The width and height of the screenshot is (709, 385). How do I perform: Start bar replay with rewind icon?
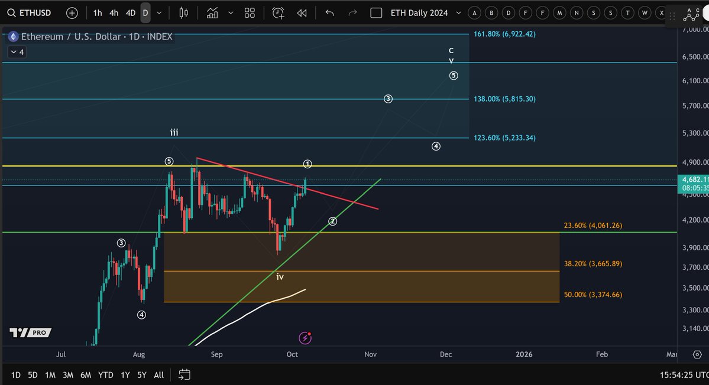click(x=302, y=13)
